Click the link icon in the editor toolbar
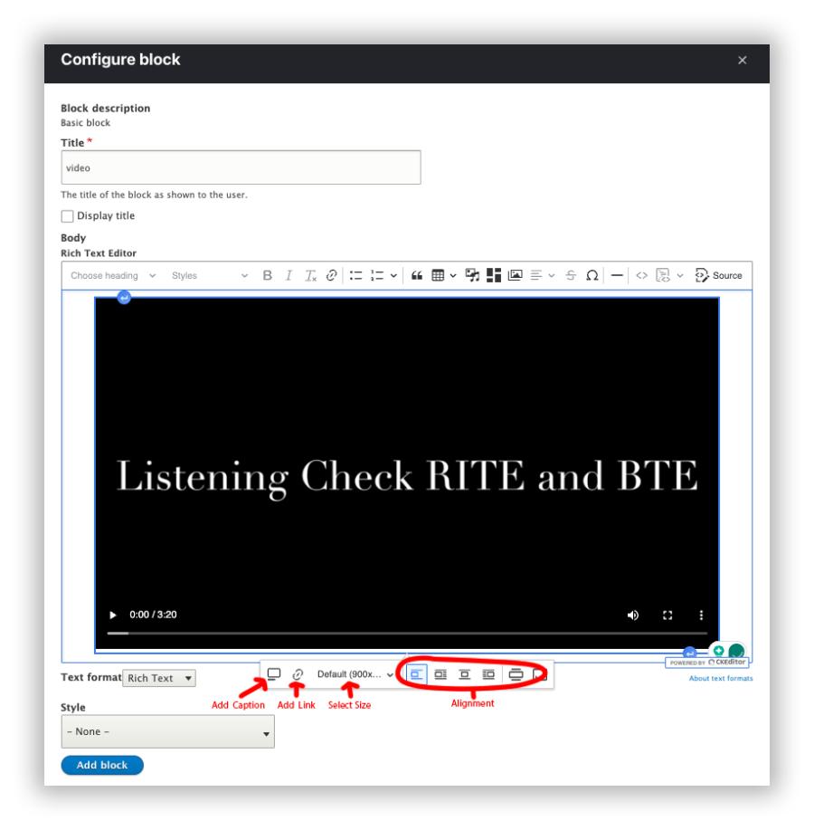The height and width of the screenshot is (830, 814). click(332, 276)
